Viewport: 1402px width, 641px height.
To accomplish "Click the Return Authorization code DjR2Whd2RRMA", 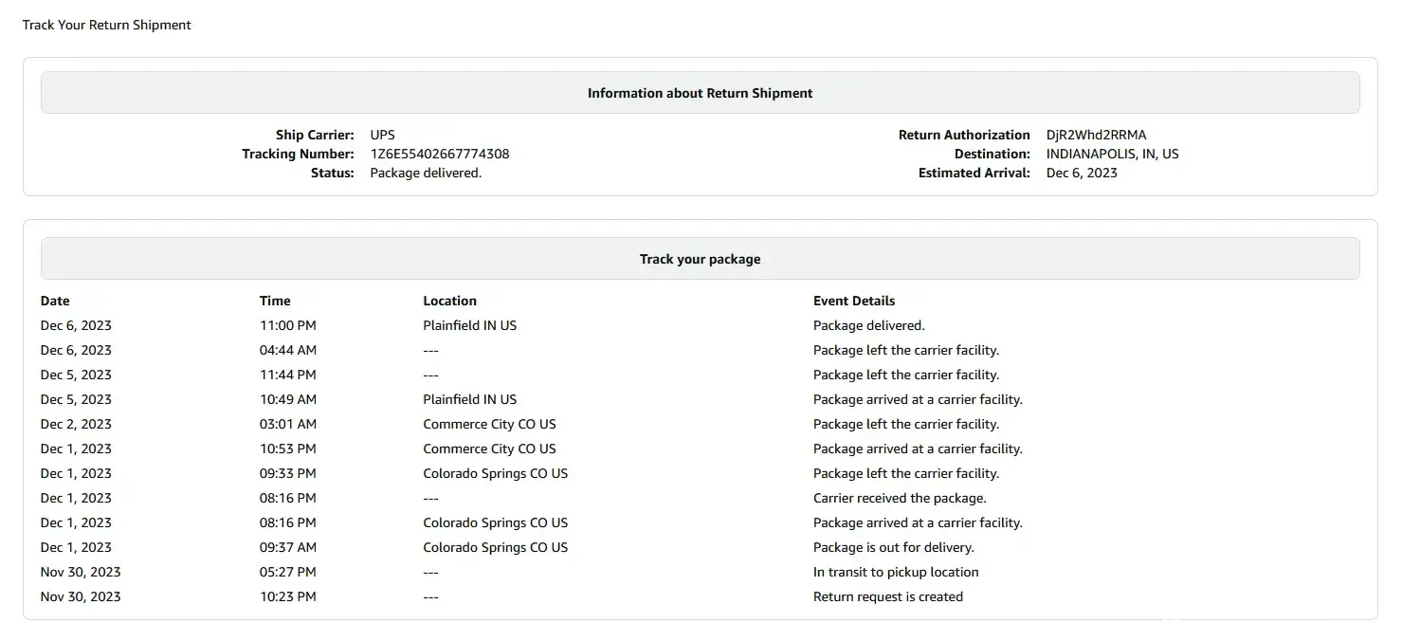I will point(1096,135).
